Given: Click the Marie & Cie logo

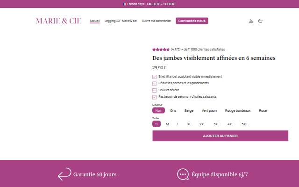Looking at the screenshot, I should [58, 21].
